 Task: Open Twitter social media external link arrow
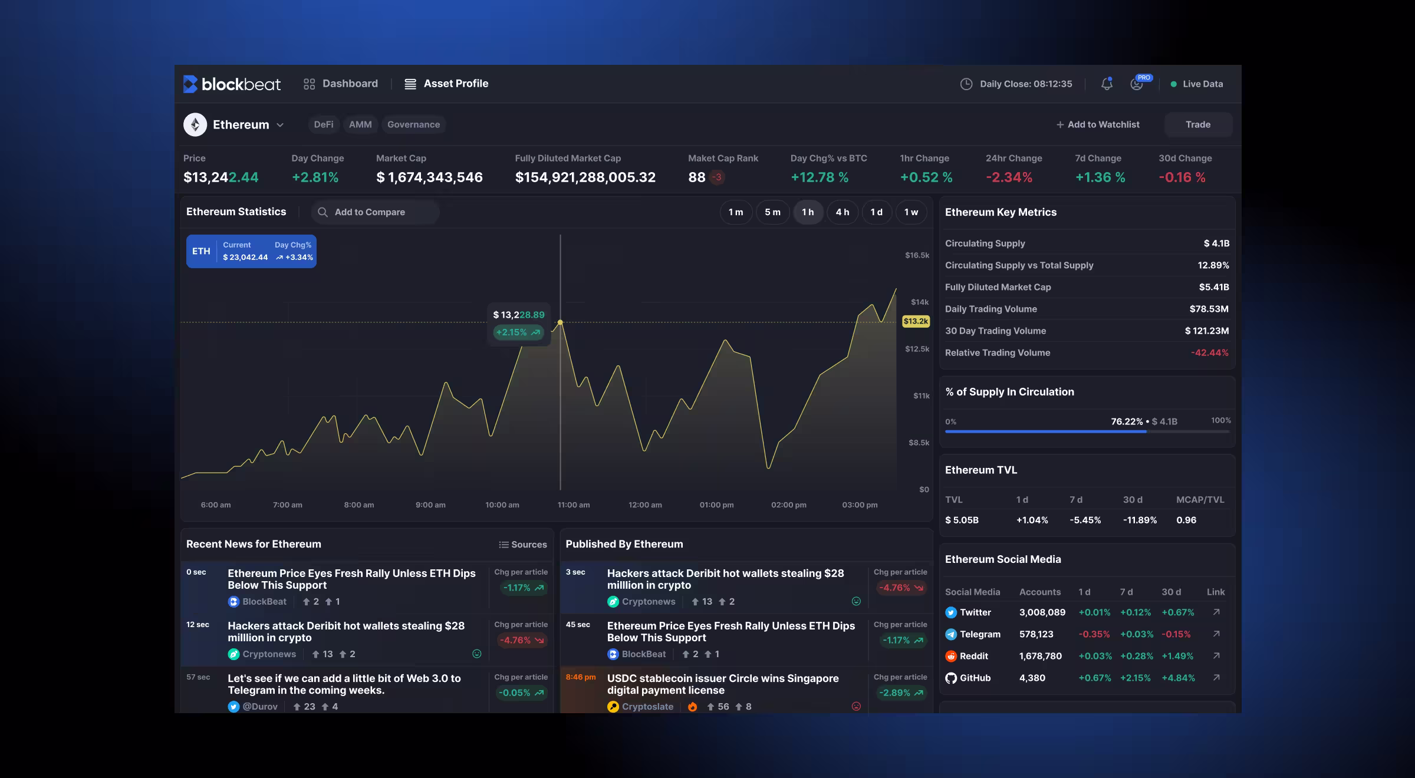[1216, 612]
